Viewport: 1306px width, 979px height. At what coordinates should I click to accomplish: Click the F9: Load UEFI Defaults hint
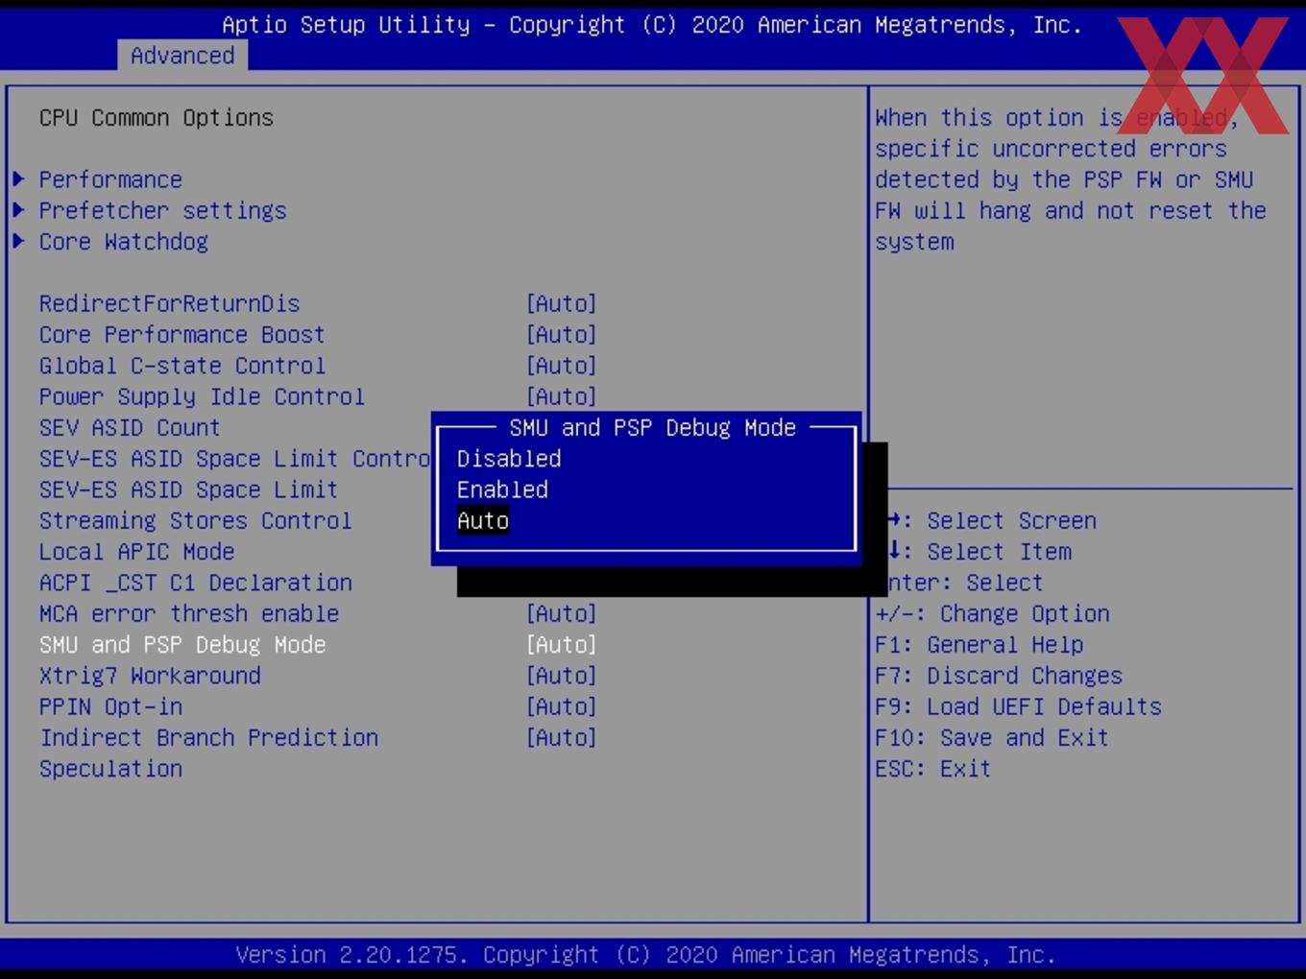[1018, 706]
